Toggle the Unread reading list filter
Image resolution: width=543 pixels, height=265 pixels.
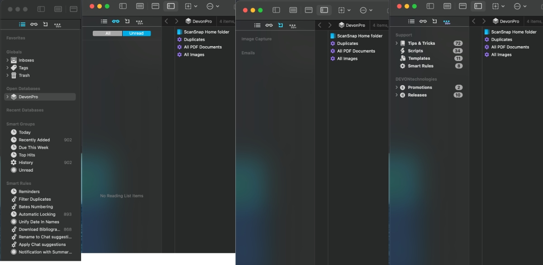point(136,34)
